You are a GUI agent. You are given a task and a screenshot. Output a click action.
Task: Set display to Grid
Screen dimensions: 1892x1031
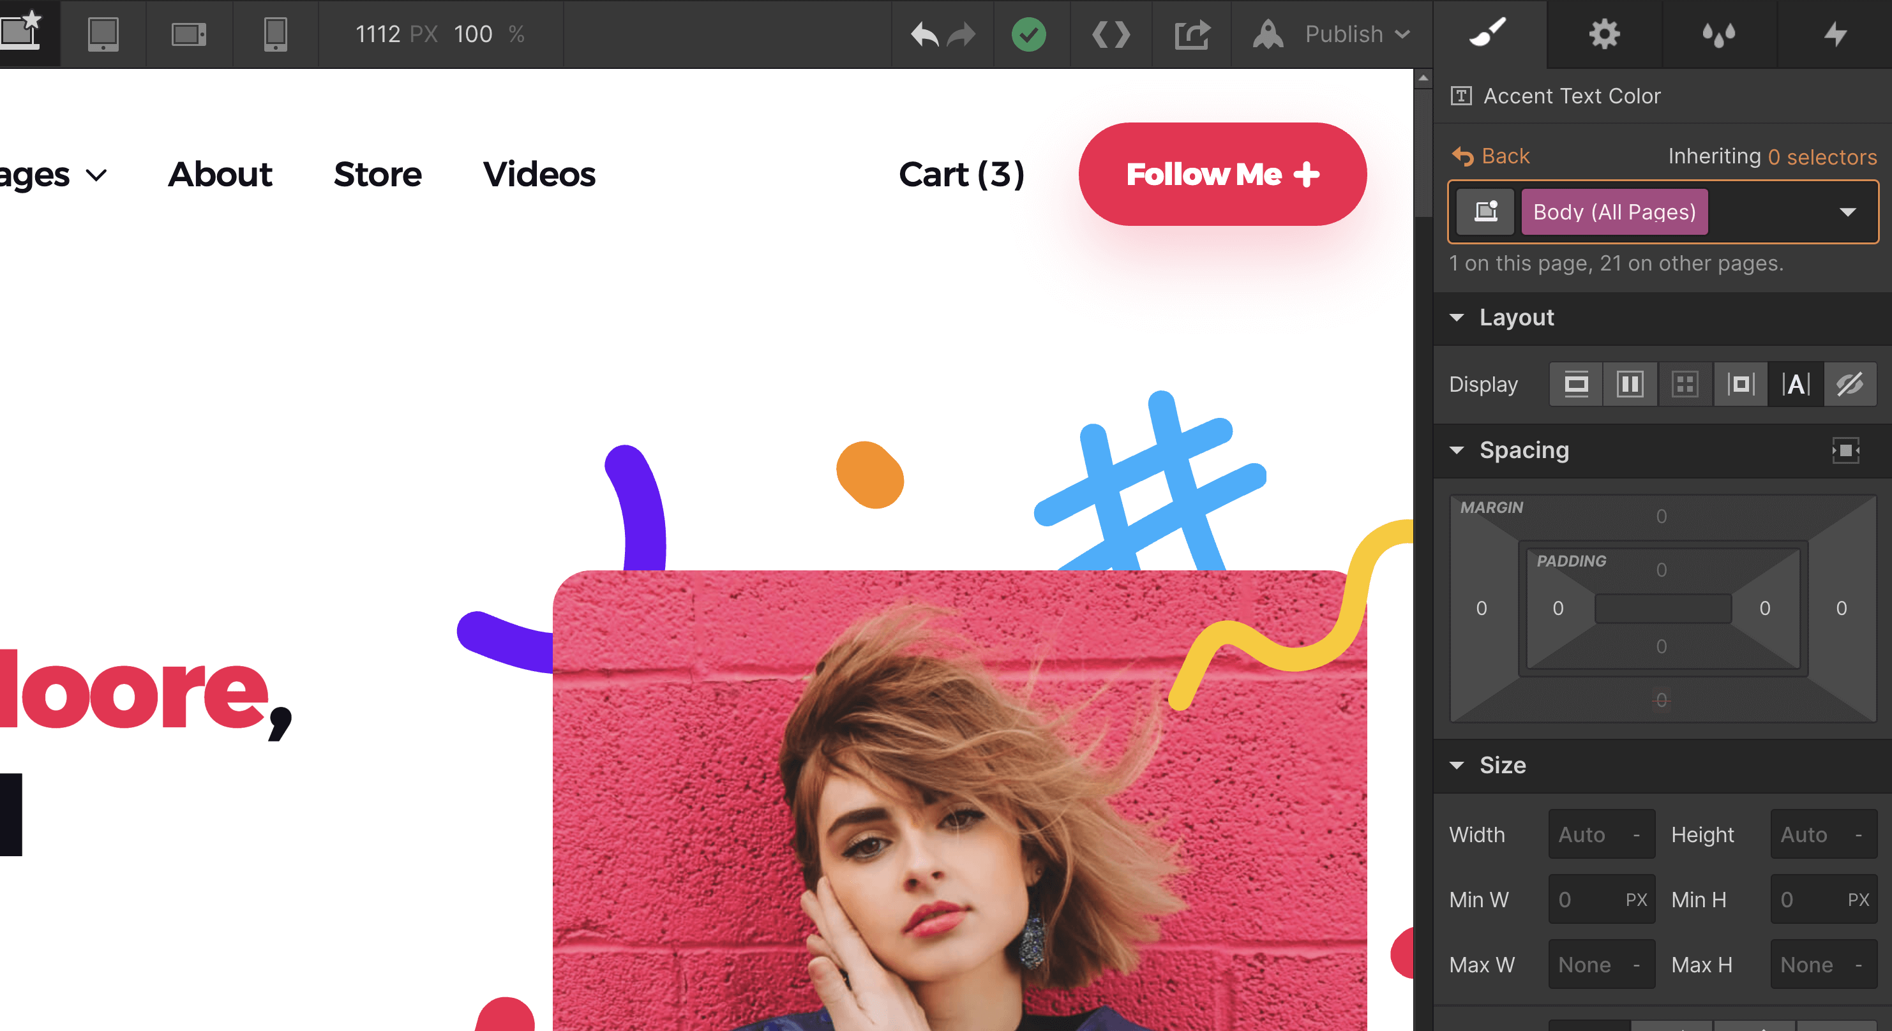point(1684,383)
